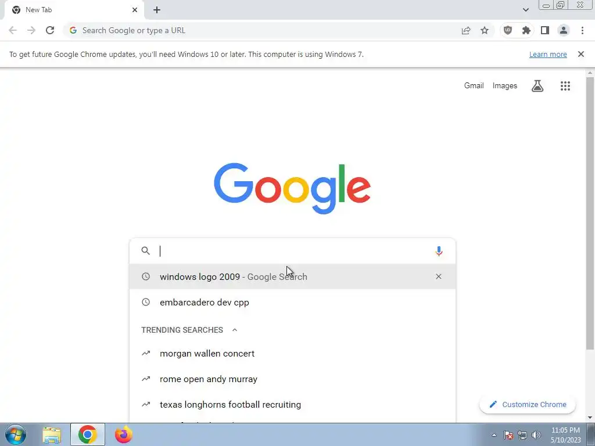Open the network tray icon
The image size is (595, 446).
(x=522, y=435)
